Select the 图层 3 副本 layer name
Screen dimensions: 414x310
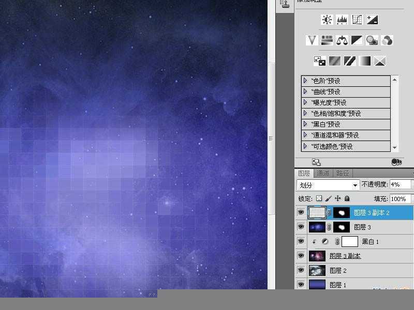(x=345, y=256)
